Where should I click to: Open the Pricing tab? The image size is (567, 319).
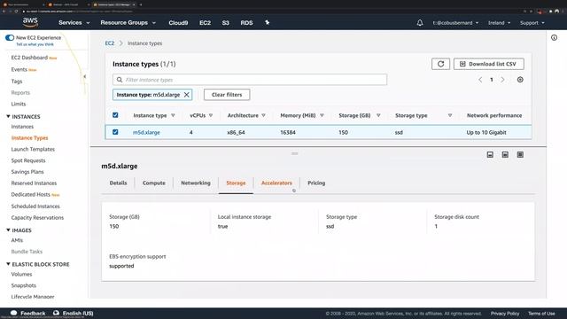316,183
